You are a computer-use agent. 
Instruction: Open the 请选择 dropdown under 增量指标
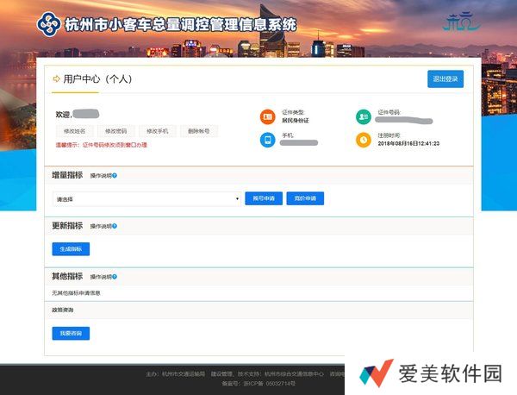[x=146, y=199]
